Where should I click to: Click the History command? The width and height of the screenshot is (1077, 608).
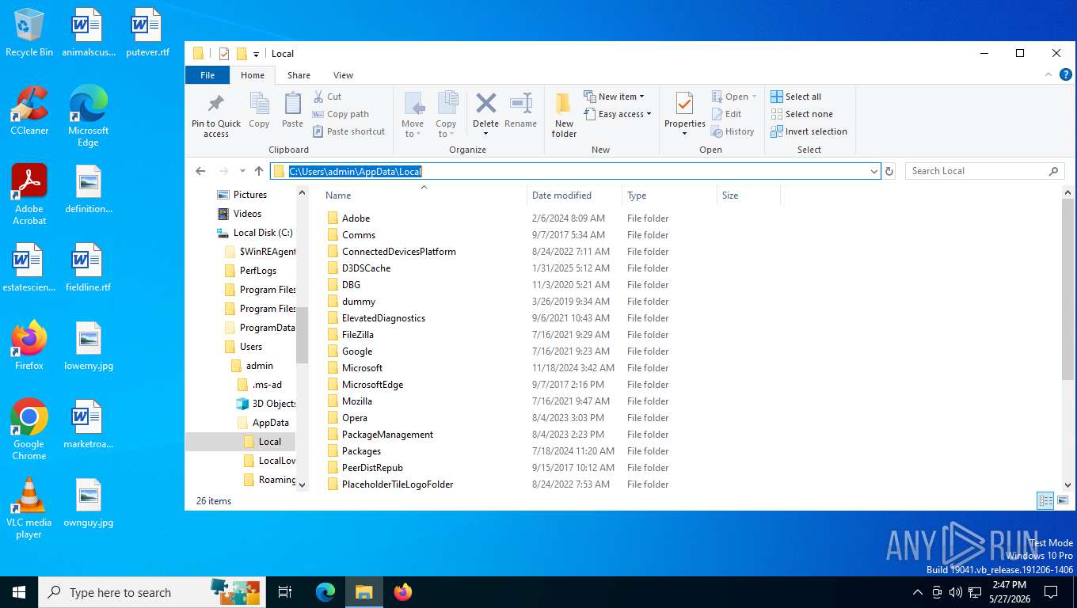point(733,131)
